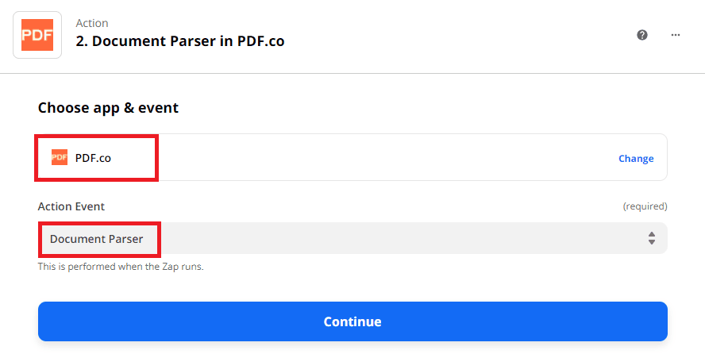
Task: Click the step title '2. Document Parser in PDF.co'
Action: [x=179, y=41]
